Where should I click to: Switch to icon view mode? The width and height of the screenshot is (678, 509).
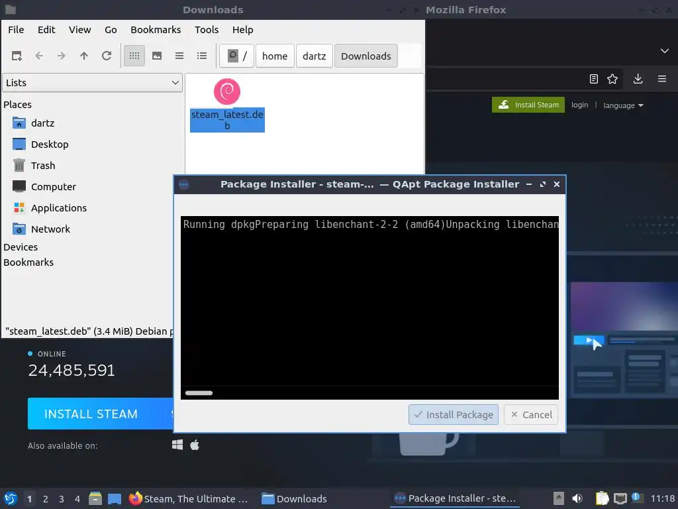pyautogui.click(x=134, y=56)
